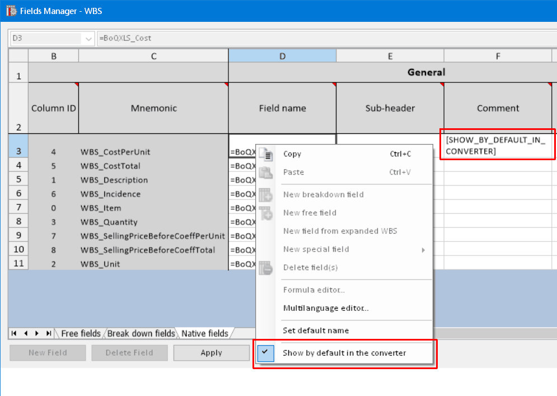This screenshot has height=396, width=557.
Task: Click the Copy icon in context menu
Action: click(265, 154)
